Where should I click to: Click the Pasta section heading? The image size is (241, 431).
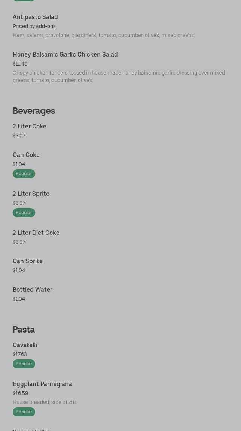click(x=24, y=330)
